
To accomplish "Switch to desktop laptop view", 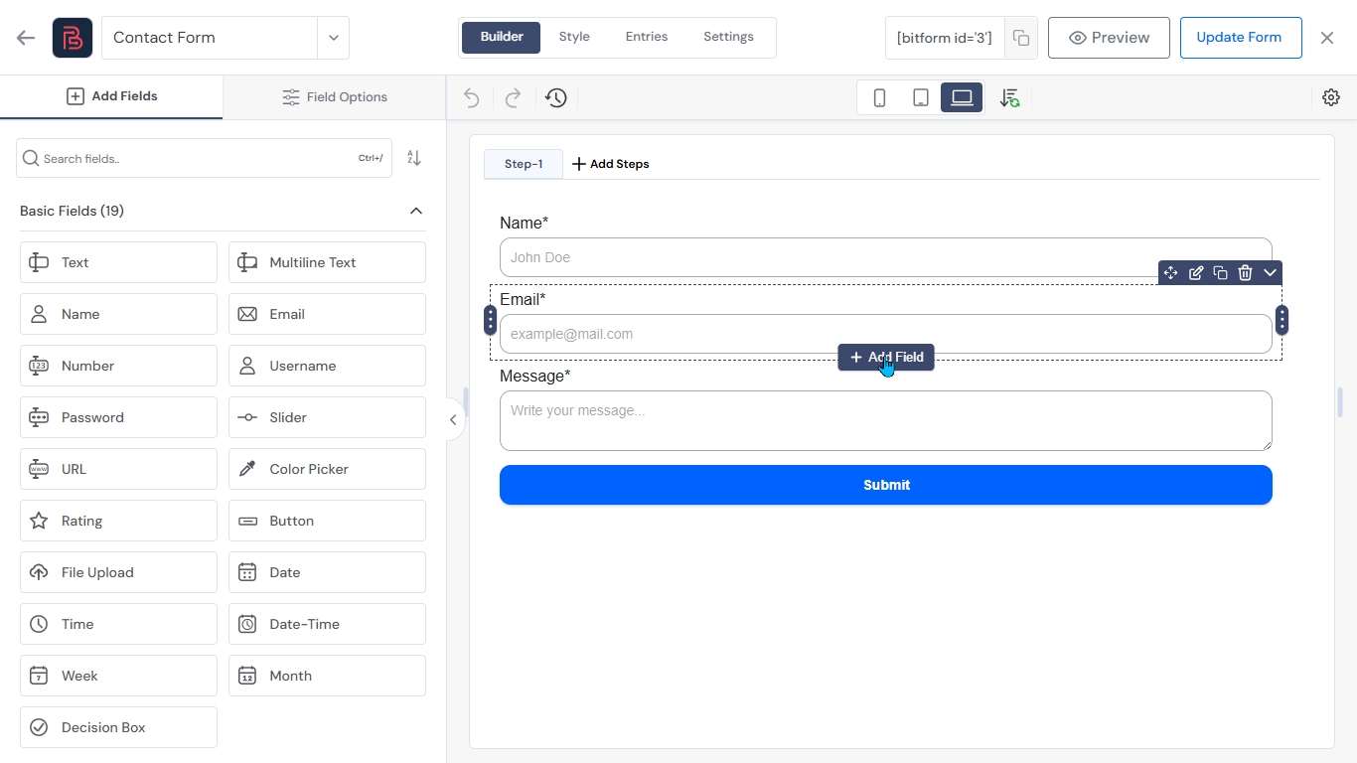I will 962,97.
